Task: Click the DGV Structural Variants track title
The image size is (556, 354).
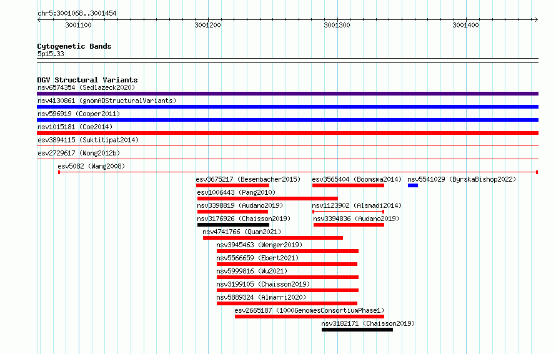Action: point(87,80)
